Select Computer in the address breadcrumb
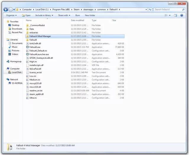189x155 pixels. point(27,9)
